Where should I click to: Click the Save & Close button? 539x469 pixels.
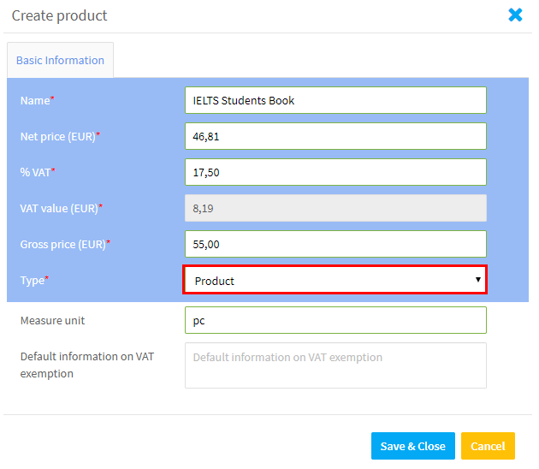tap(413, 446)
